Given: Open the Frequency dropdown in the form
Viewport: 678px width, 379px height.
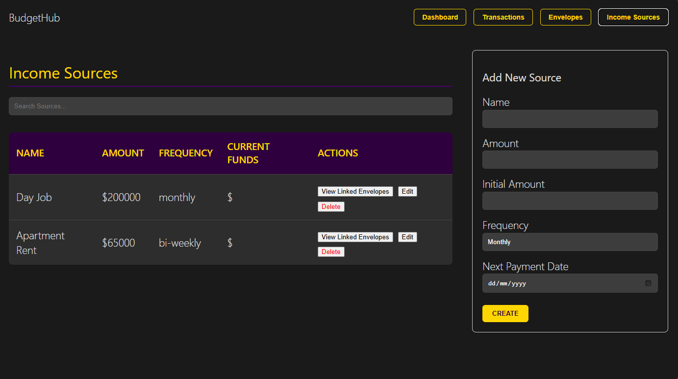Looking at the screenshot, I should (x=570, y=242).
